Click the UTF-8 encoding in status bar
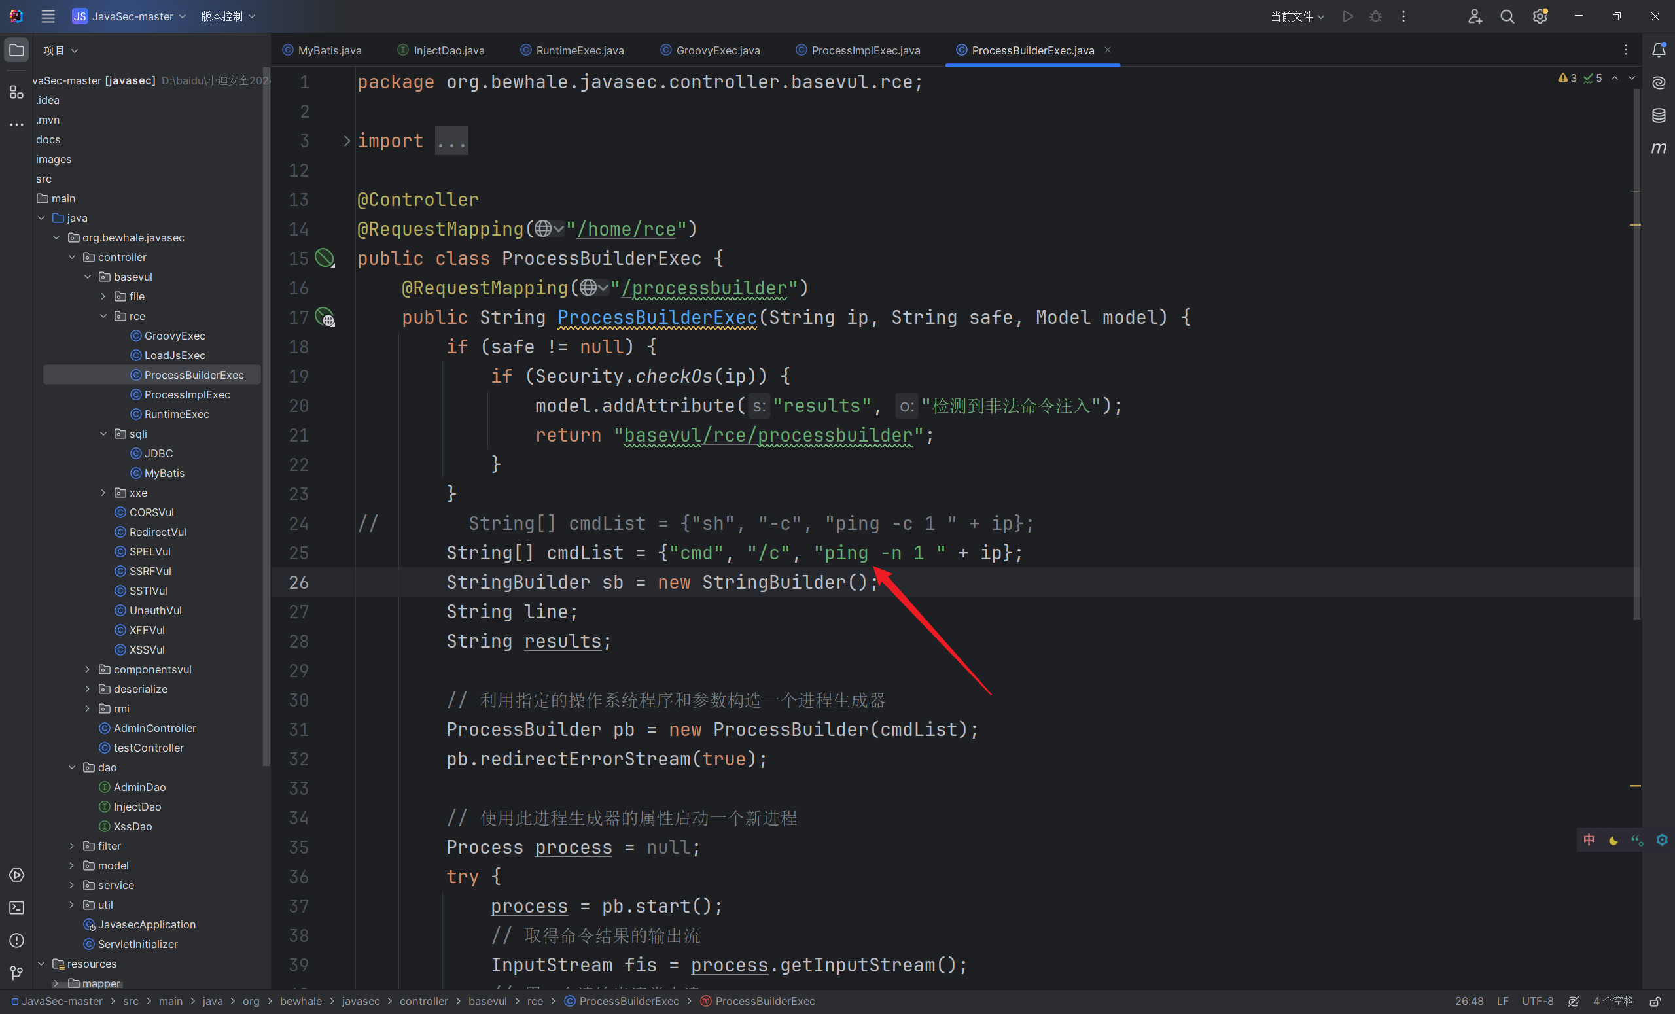Image resolution: width=1675 pixels, height=1014 pixels. pos(1537,1001)
